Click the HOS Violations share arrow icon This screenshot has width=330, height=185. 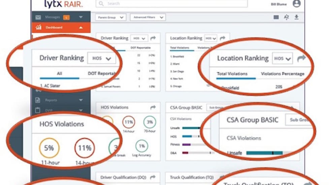click(153, 107)
